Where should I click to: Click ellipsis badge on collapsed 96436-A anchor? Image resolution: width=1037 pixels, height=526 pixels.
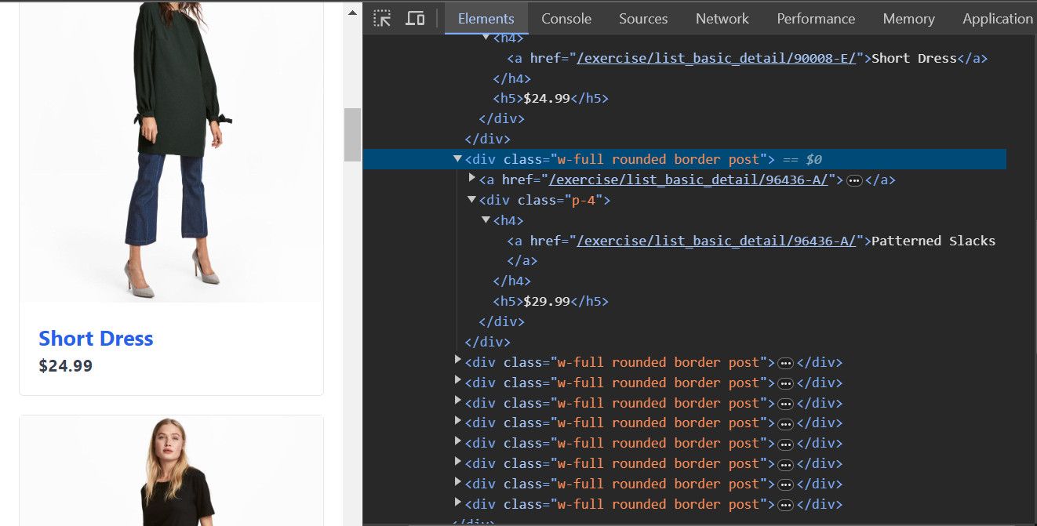(855, 180)
